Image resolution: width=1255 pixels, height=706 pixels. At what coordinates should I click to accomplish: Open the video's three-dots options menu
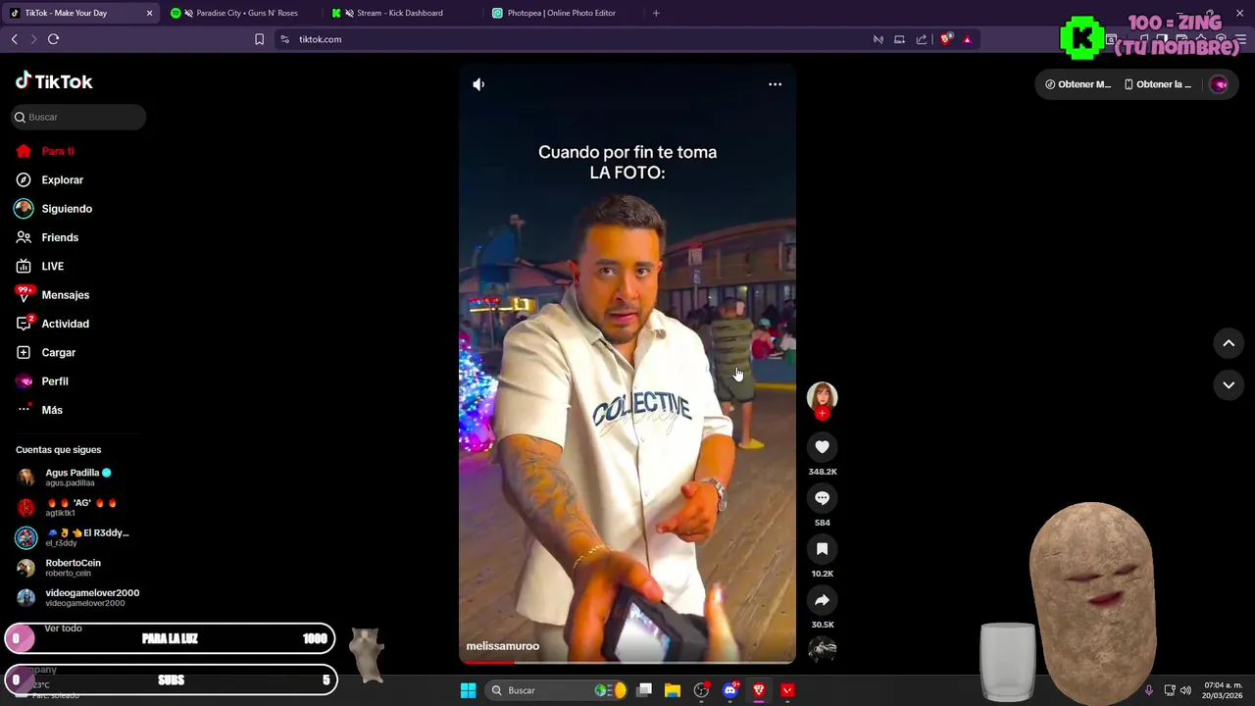(x=775, y=84)
